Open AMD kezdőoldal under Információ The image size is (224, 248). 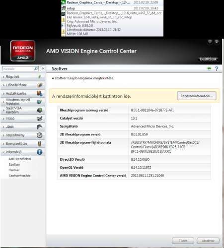click(20, 159)
